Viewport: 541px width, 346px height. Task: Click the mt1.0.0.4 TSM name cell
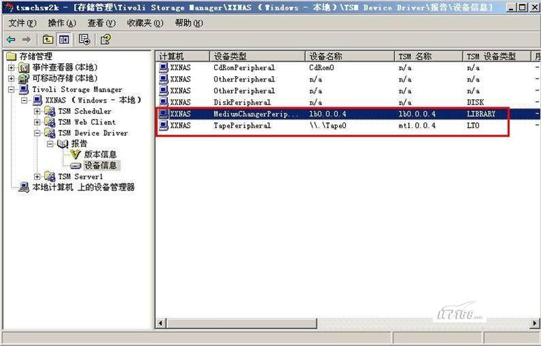coord(417,125)
